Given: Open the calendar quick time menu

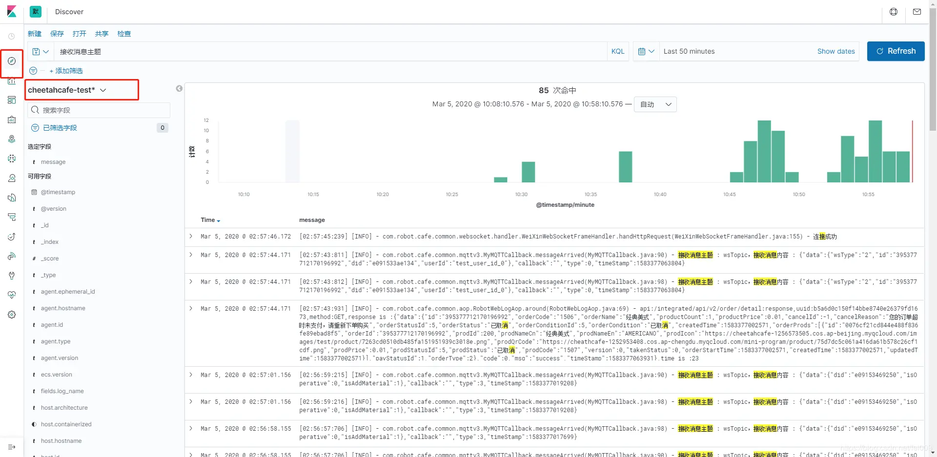Looking at the screenshot, I should pos(646,51).
